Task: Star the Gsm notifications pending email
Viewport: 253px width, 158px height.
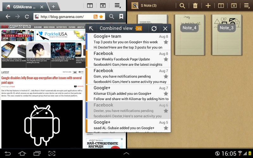Action: (166, 76)
